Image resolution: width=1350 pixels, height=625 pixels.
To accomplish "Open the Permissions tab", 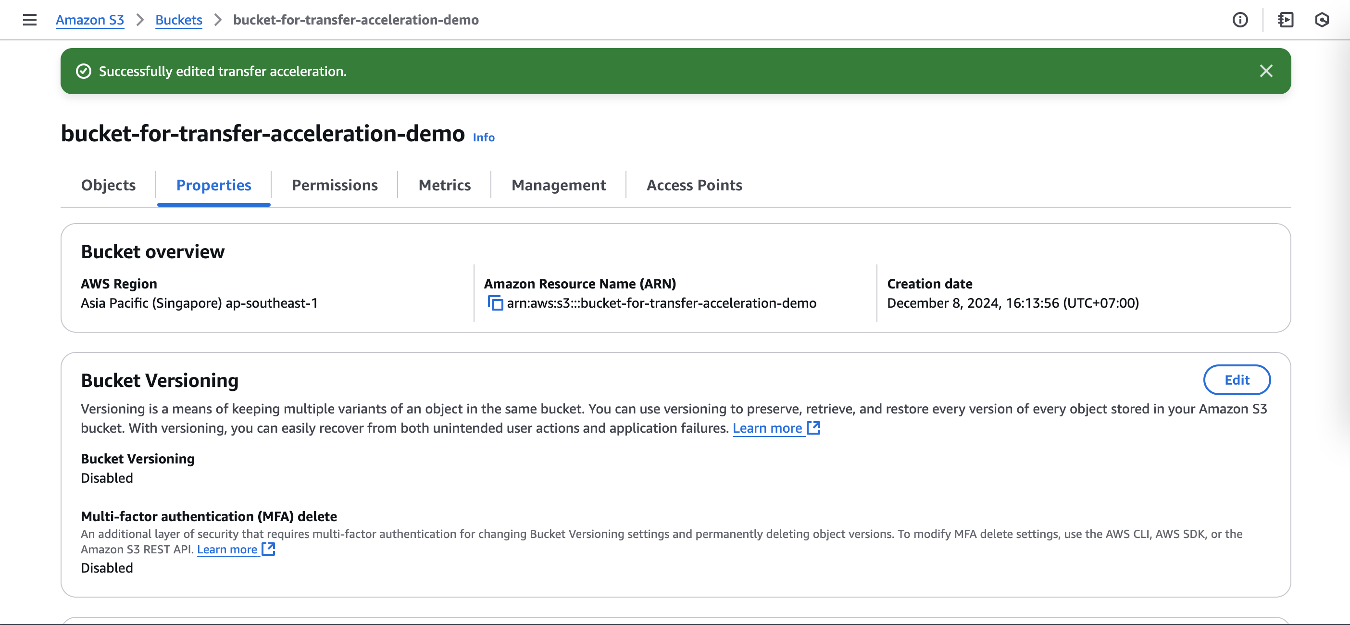I will [334, 185].
